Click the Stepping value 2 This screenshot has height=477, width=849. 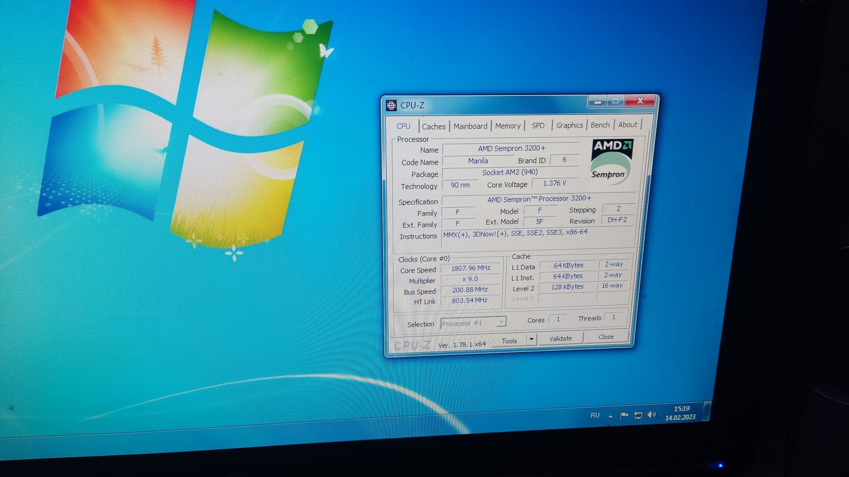point(618,208)
